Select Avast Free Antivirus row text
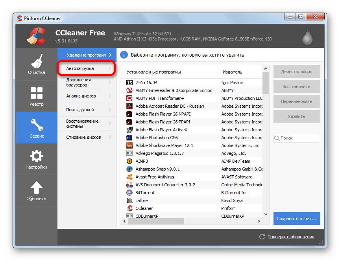 point(155,177)
